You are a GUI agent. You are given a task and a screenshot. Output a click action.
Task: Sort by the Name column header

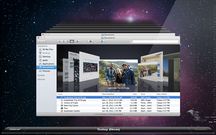[60, 94]
